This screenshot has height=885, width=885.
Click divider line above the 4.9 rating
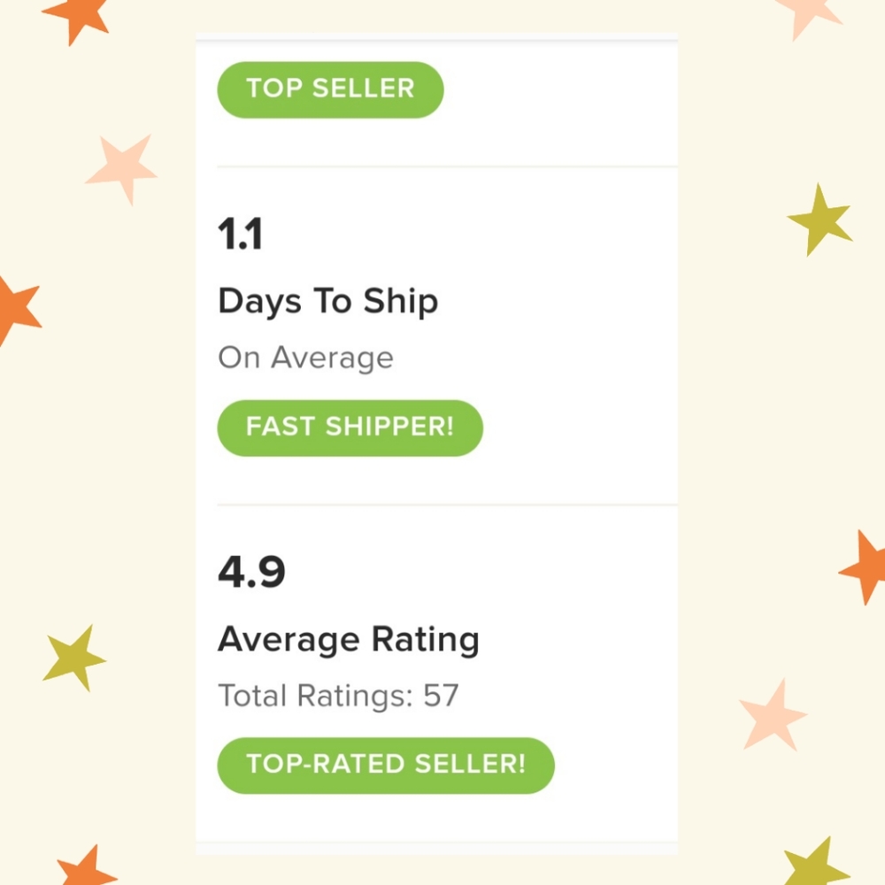pyautogui.click(x=447, y=504)
